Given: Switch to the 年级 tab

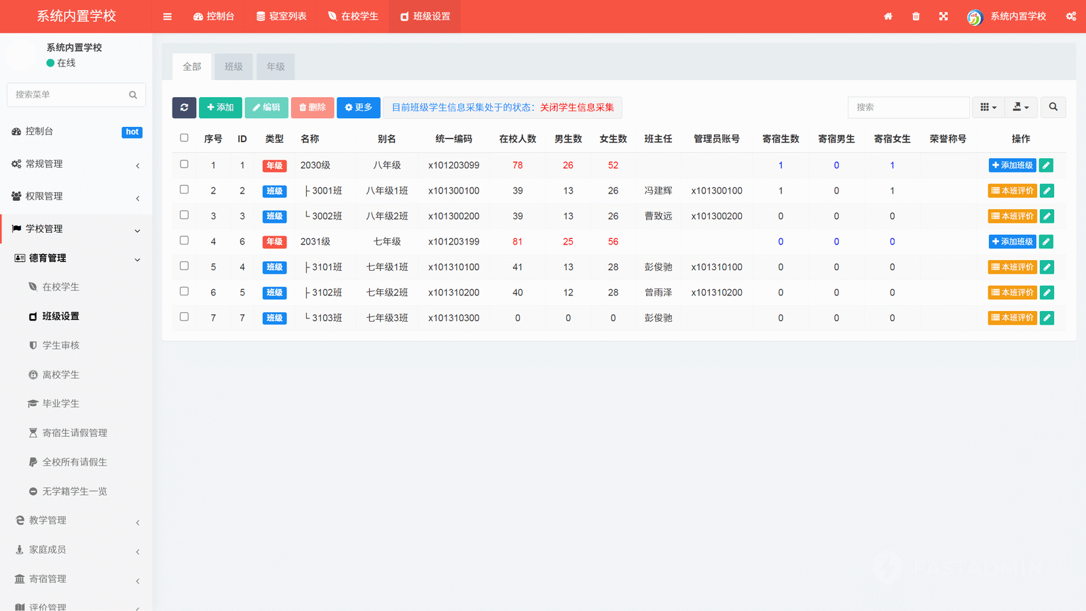Looking at the screenshot, I should 276,67.
